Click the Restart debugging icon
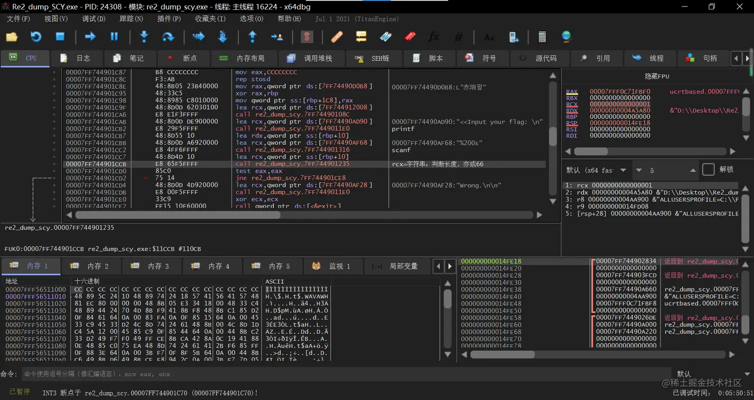 (x=36, y=36)
